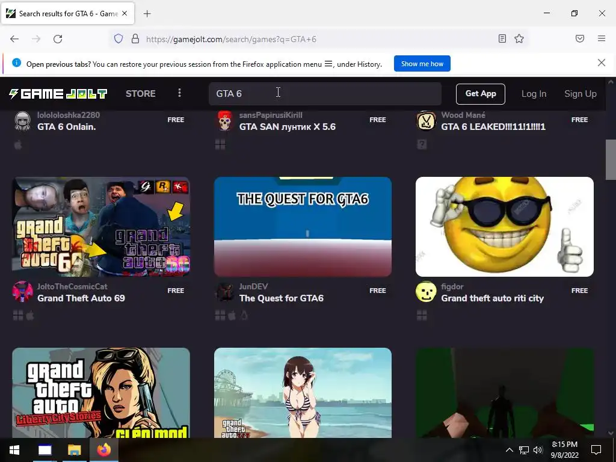Open the anime beach GTA thumbnail

[303, 393]
